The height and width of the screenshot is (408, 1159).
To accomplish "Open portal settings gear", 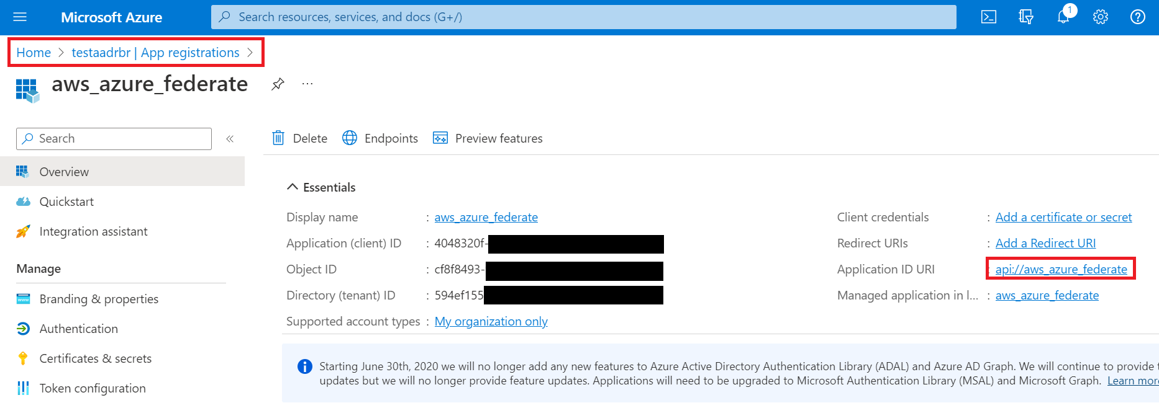I will pos(1101,17).
